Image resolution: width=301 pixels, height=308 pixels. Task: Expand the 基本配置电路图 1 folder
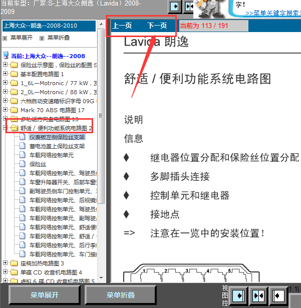pyautogui.click(x=6, y=74)
